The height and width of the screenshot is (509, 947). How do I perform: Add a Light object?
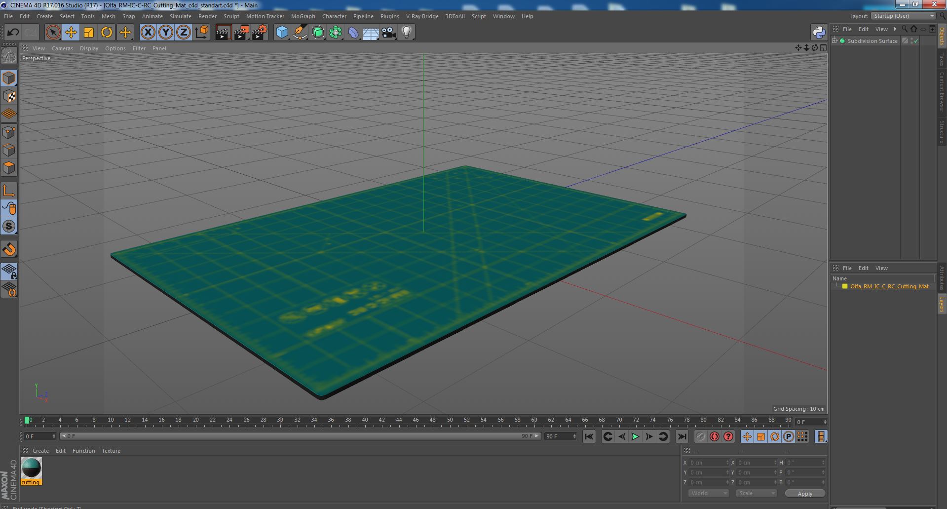point(407,33)
